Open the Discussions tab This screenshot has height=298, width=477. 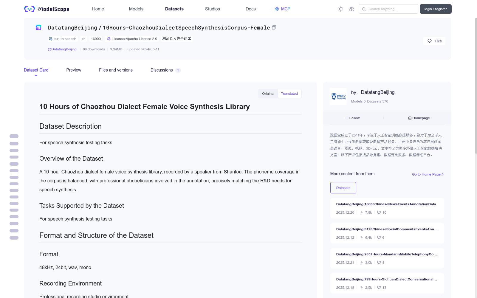point(165,70)
